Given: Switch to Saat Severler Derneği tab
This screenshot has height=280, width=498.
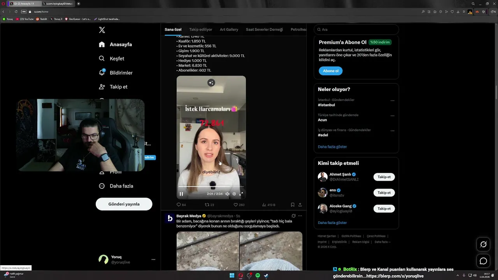Looking at the screenshot, I should (x=264, y=30).
